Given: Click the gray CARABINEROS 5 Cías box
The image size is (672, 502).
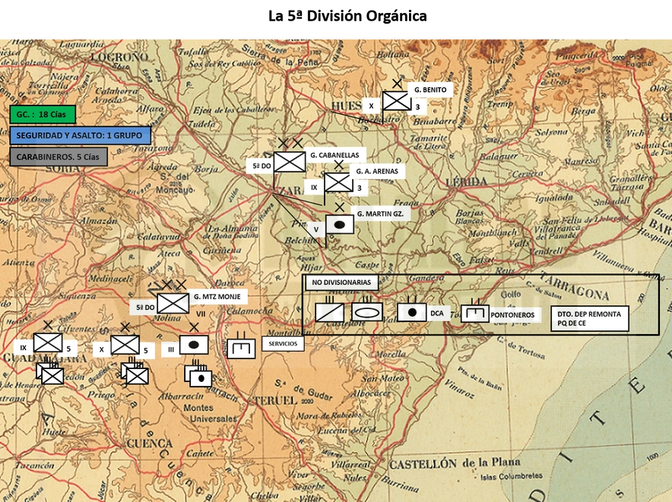Looking at the screenshot, I should (59, 156).
